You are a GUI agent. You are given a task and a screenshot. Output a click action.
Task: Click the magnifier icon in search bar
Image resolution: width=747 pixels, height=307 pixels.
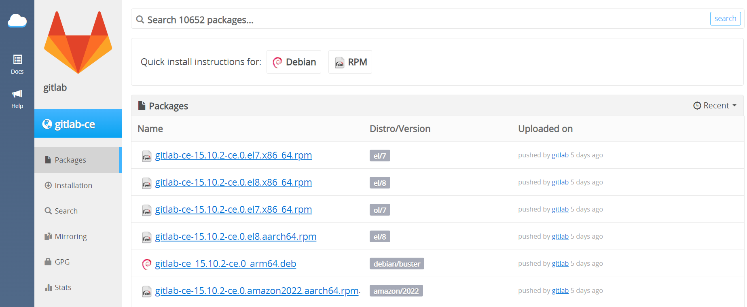point(140,19)
